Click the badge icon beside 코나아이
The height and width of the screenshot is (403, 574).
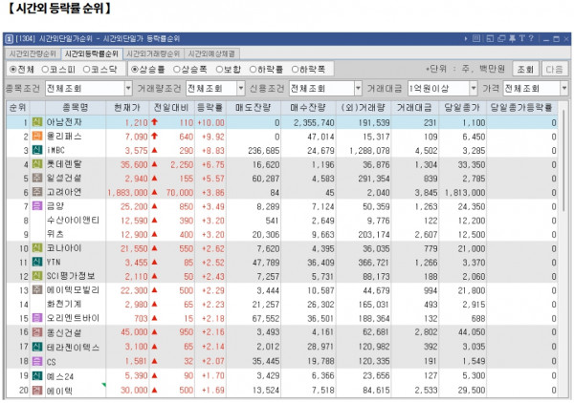point(37,248)
